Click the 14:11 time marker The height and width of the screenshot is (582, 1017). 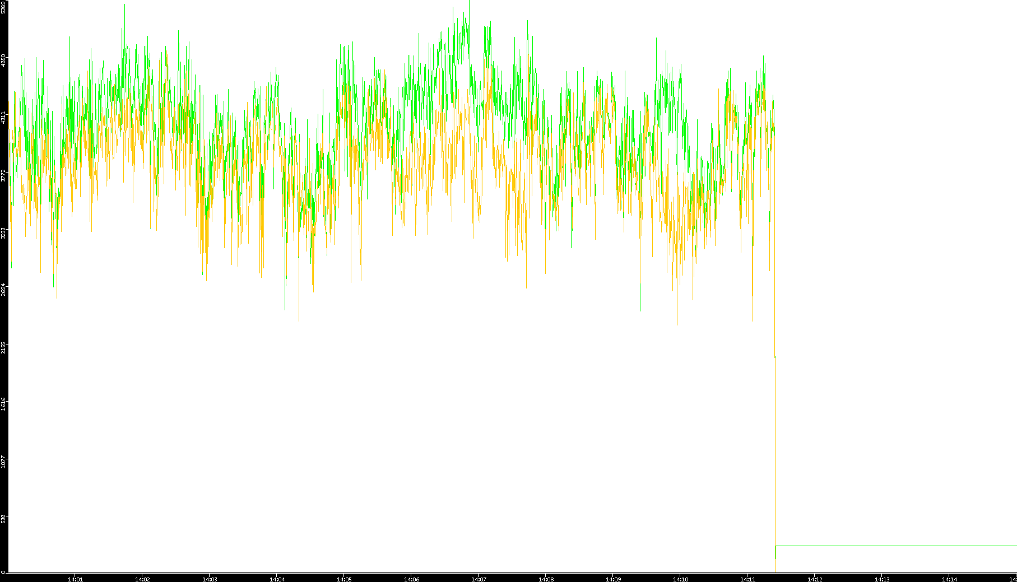(747, 579)
